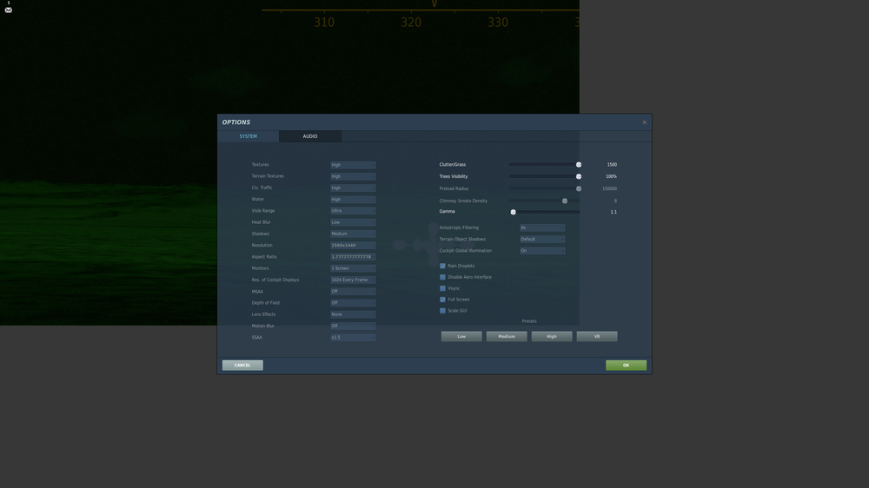
Task: Click the Chimney Smoke Density slider handle
Action: [x=565, y=201]
